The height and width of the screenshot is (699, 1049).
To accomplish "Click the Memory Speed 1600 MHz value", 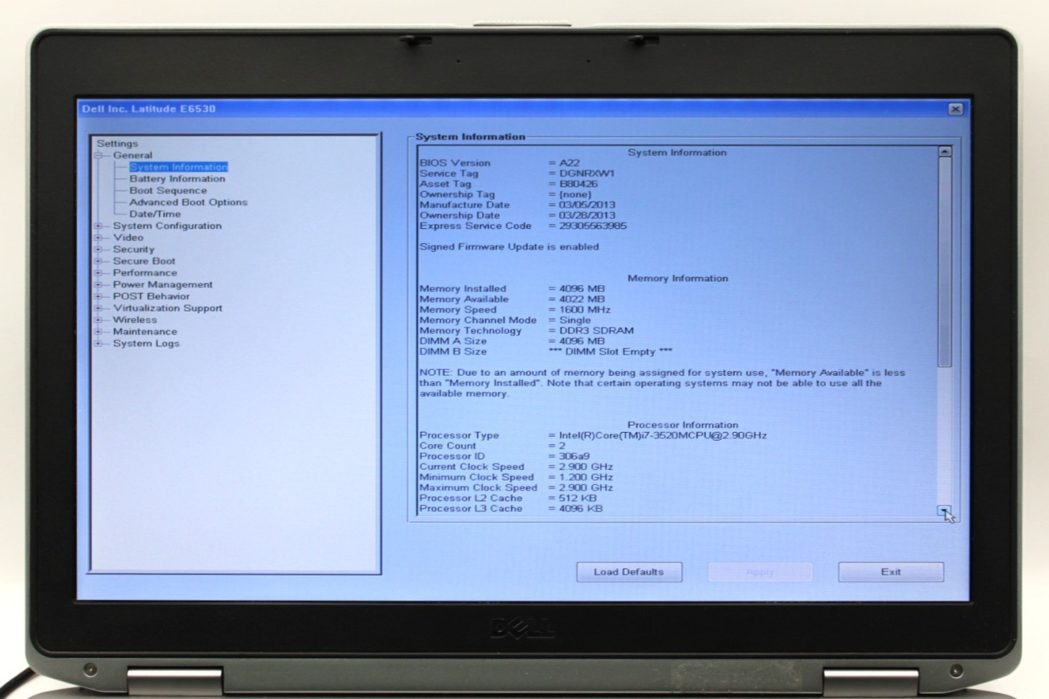I will [x=585, y=310].
